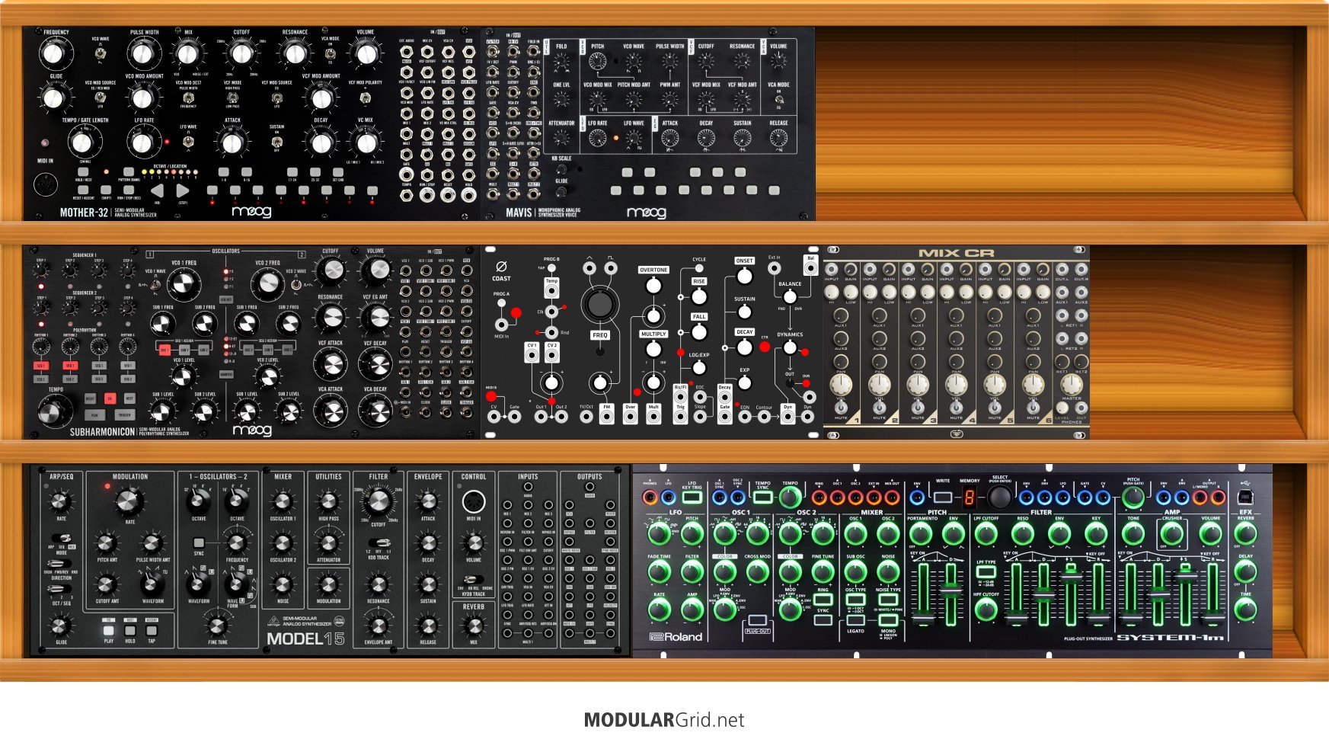Click the Mother-32 left arrow KB button
Screen dimensions: 1329x736
tap(156, 190)
